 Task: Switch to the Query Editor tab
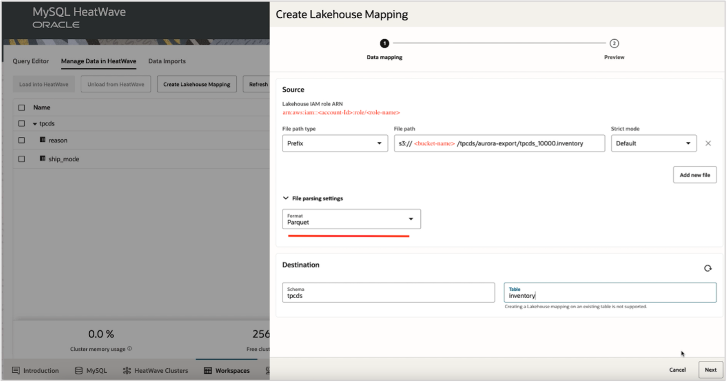[31, 61]
